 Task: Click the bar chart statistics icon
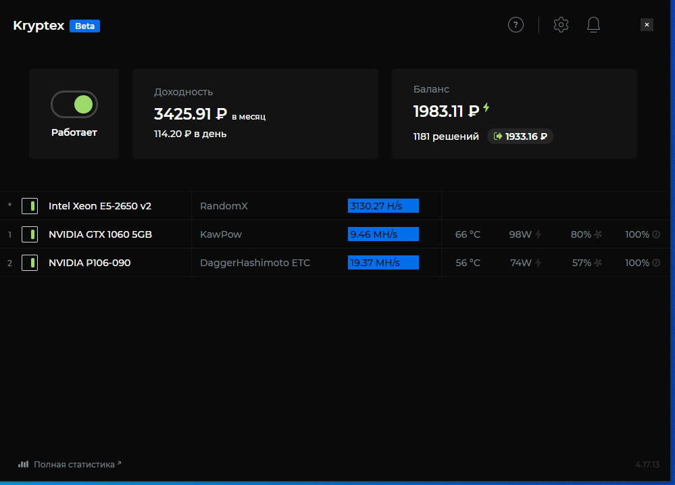(x=23, y=464)
